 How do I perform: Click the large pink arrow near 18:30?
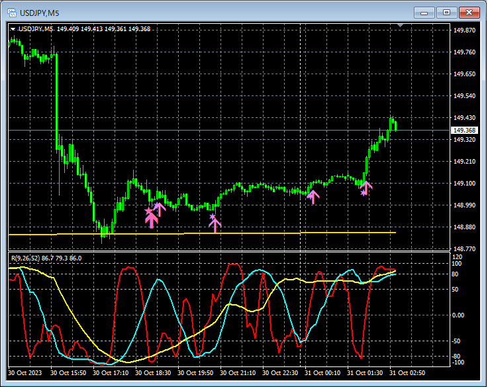151,221
